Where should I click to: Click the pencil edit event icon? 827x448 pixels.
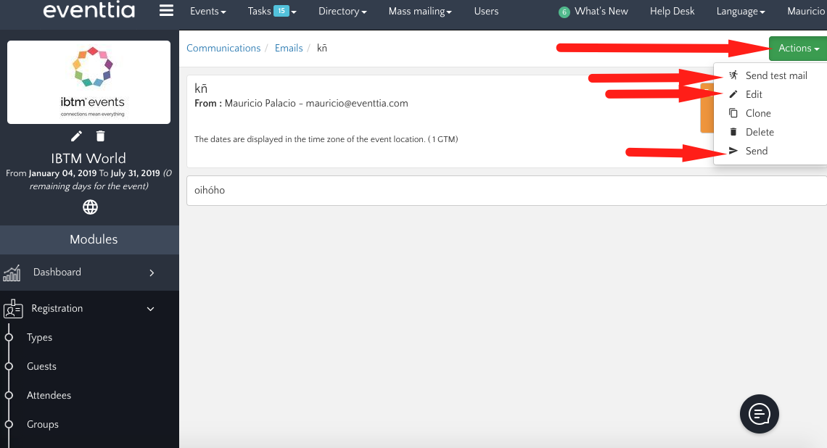tap(76, 136)
